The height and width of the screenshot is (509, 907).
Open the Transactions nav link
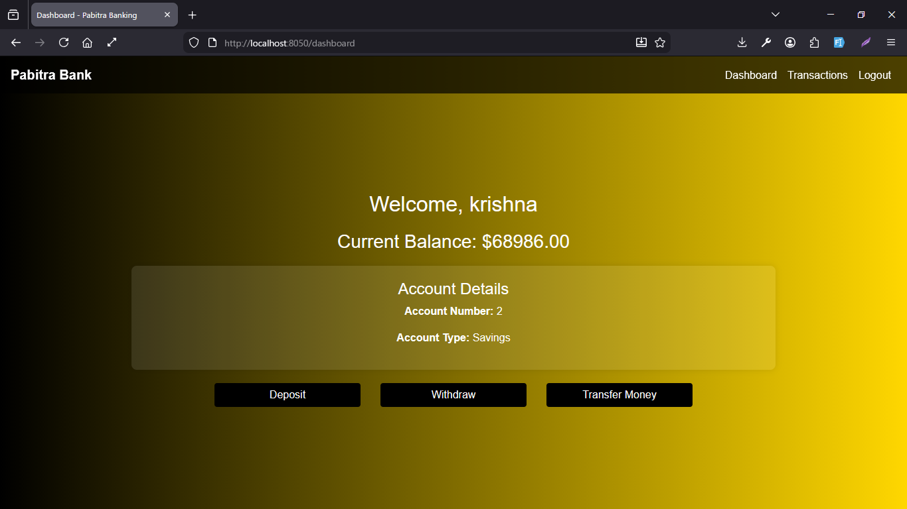[x=817, y=75]
